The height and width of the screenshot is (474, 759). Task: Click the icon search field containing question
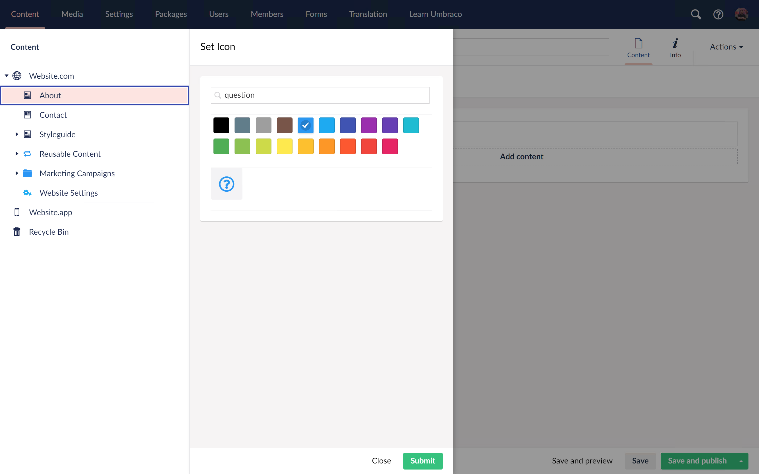tap(320, 95)
